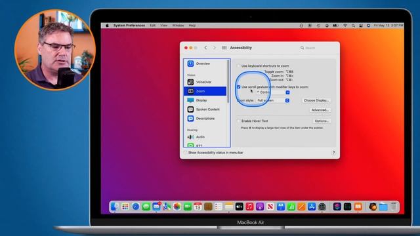Open App Store from the Dock
The width and height of the screenshot is (420, 236).
312,206
